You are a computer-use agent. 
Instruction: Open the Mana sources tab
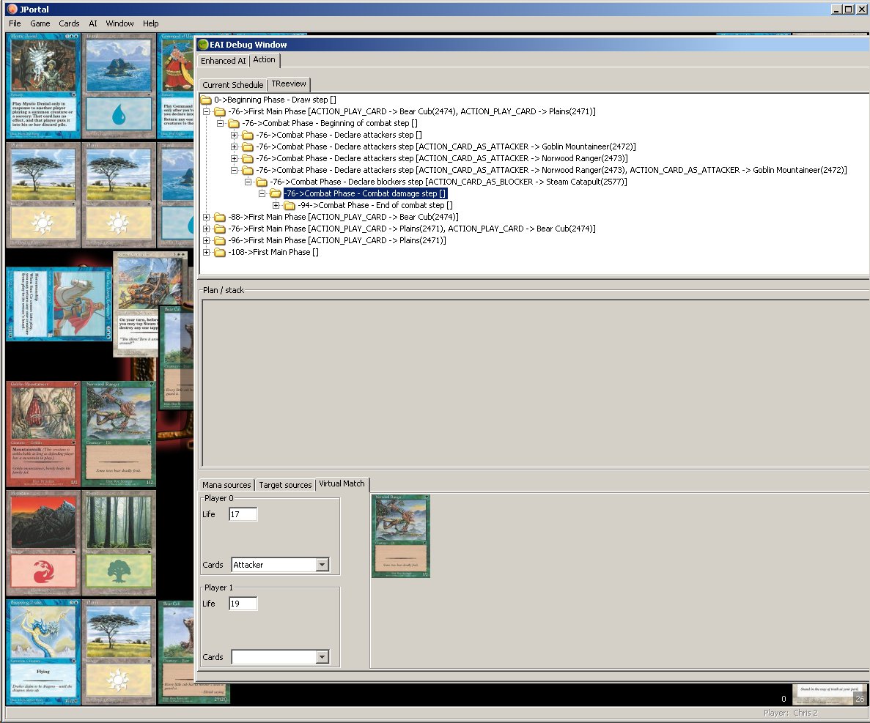tap(226, 485)
